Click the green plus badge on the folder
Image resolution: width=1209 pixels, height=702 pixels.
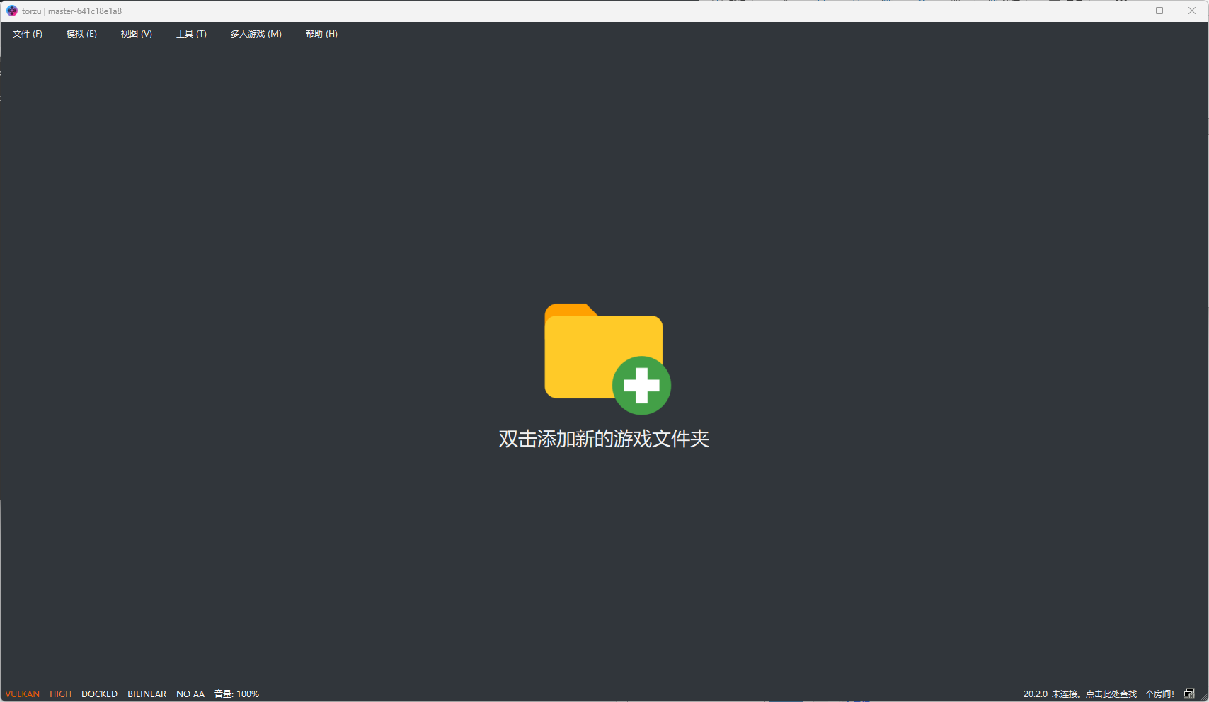641,386
